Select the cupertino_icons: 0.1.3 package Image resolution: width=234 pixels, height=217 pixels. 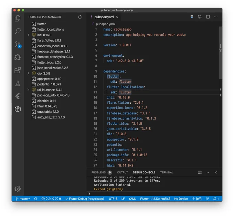pos(55,46)
